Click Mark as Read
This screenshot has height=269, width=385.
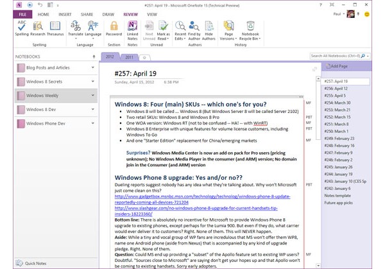[163, 30]
